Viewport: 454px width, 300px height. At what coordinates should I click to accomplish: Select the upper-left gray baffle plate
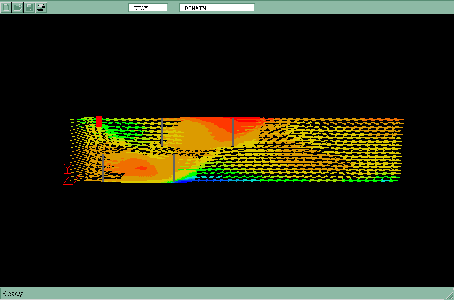(162, 133)
